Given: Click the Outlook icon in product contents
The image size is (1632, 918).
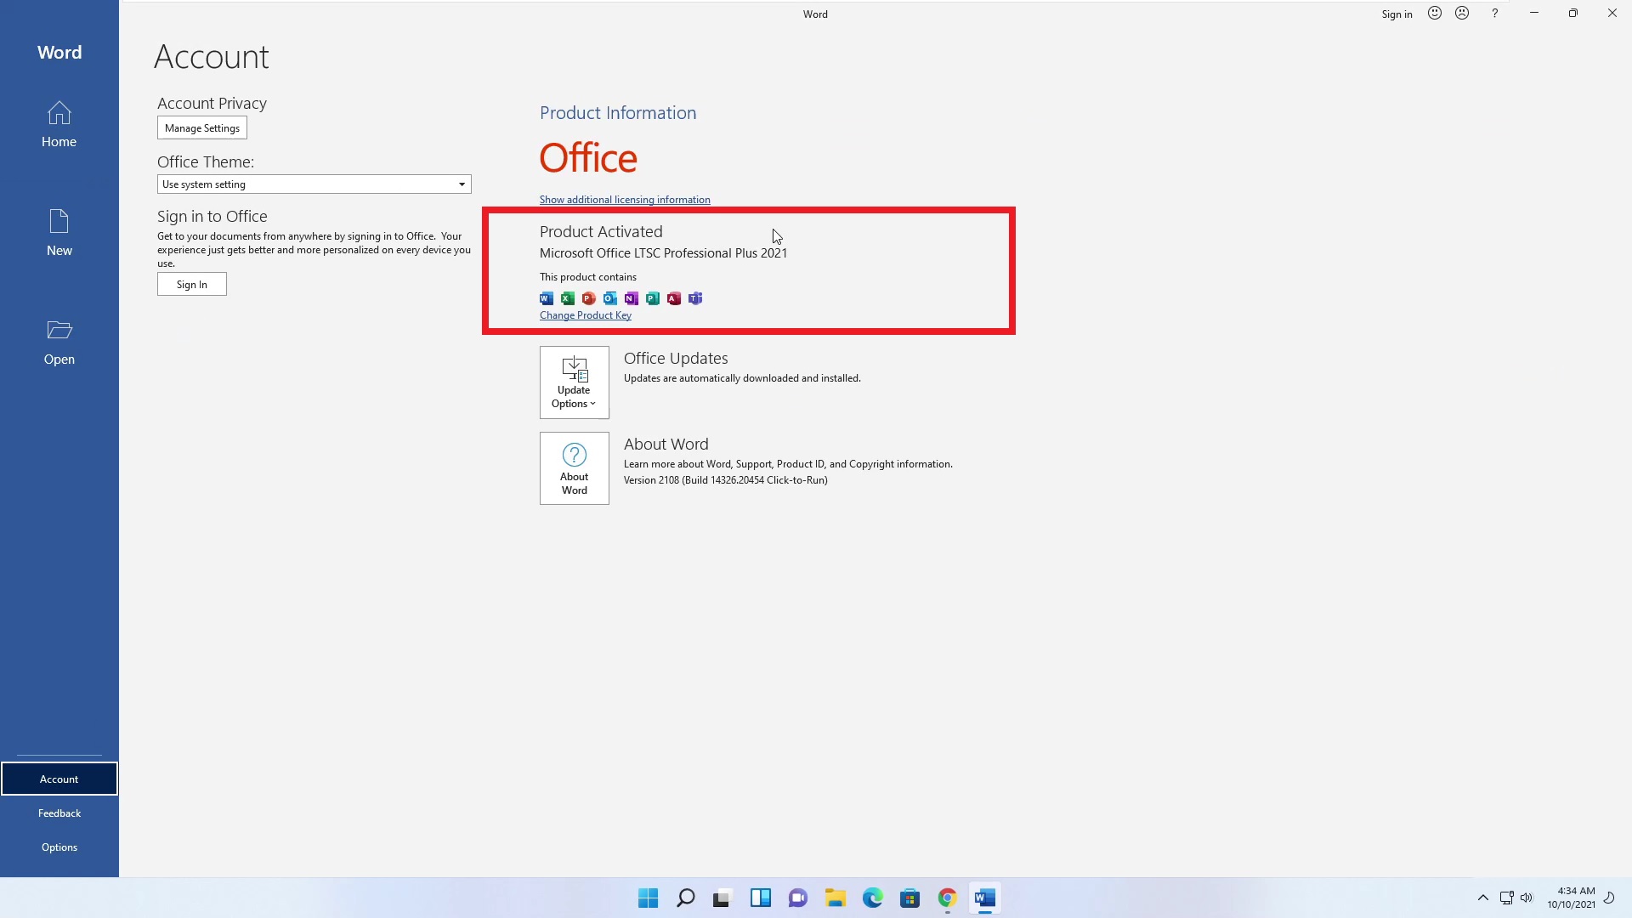Looking at the screenshot, I should (x=610, y=298).
